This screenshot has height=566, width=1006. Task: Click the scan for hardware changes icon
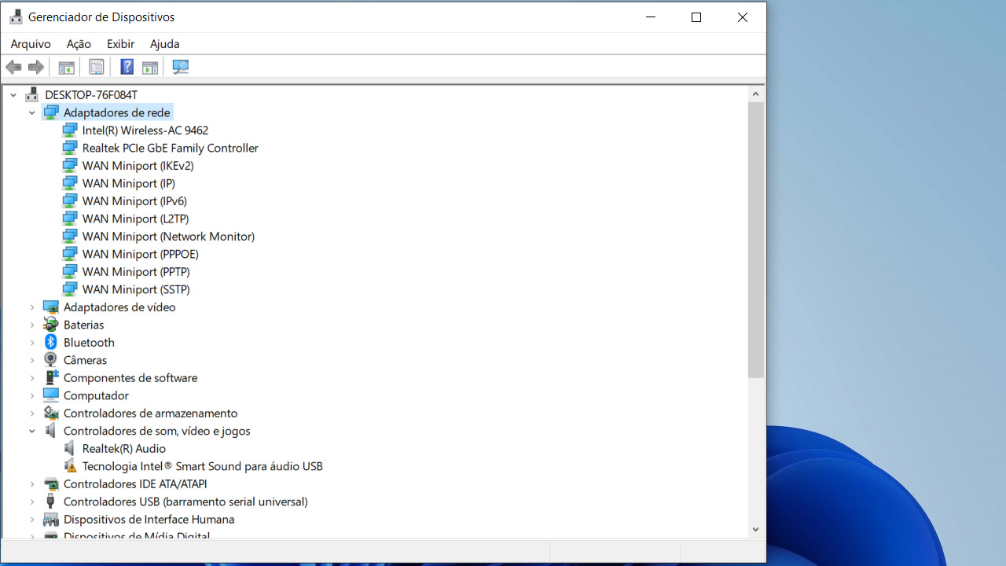(x=181, y=68)
